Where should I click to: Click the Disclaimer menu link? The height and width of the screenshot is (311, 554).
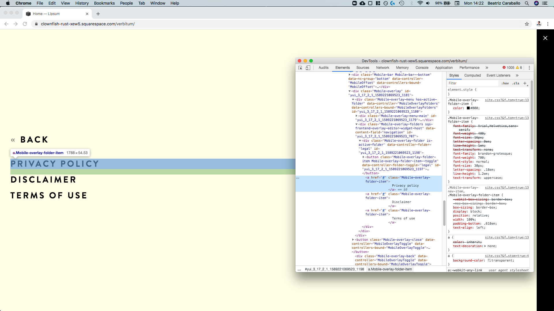pyautogui.click(x=43, y=180)
